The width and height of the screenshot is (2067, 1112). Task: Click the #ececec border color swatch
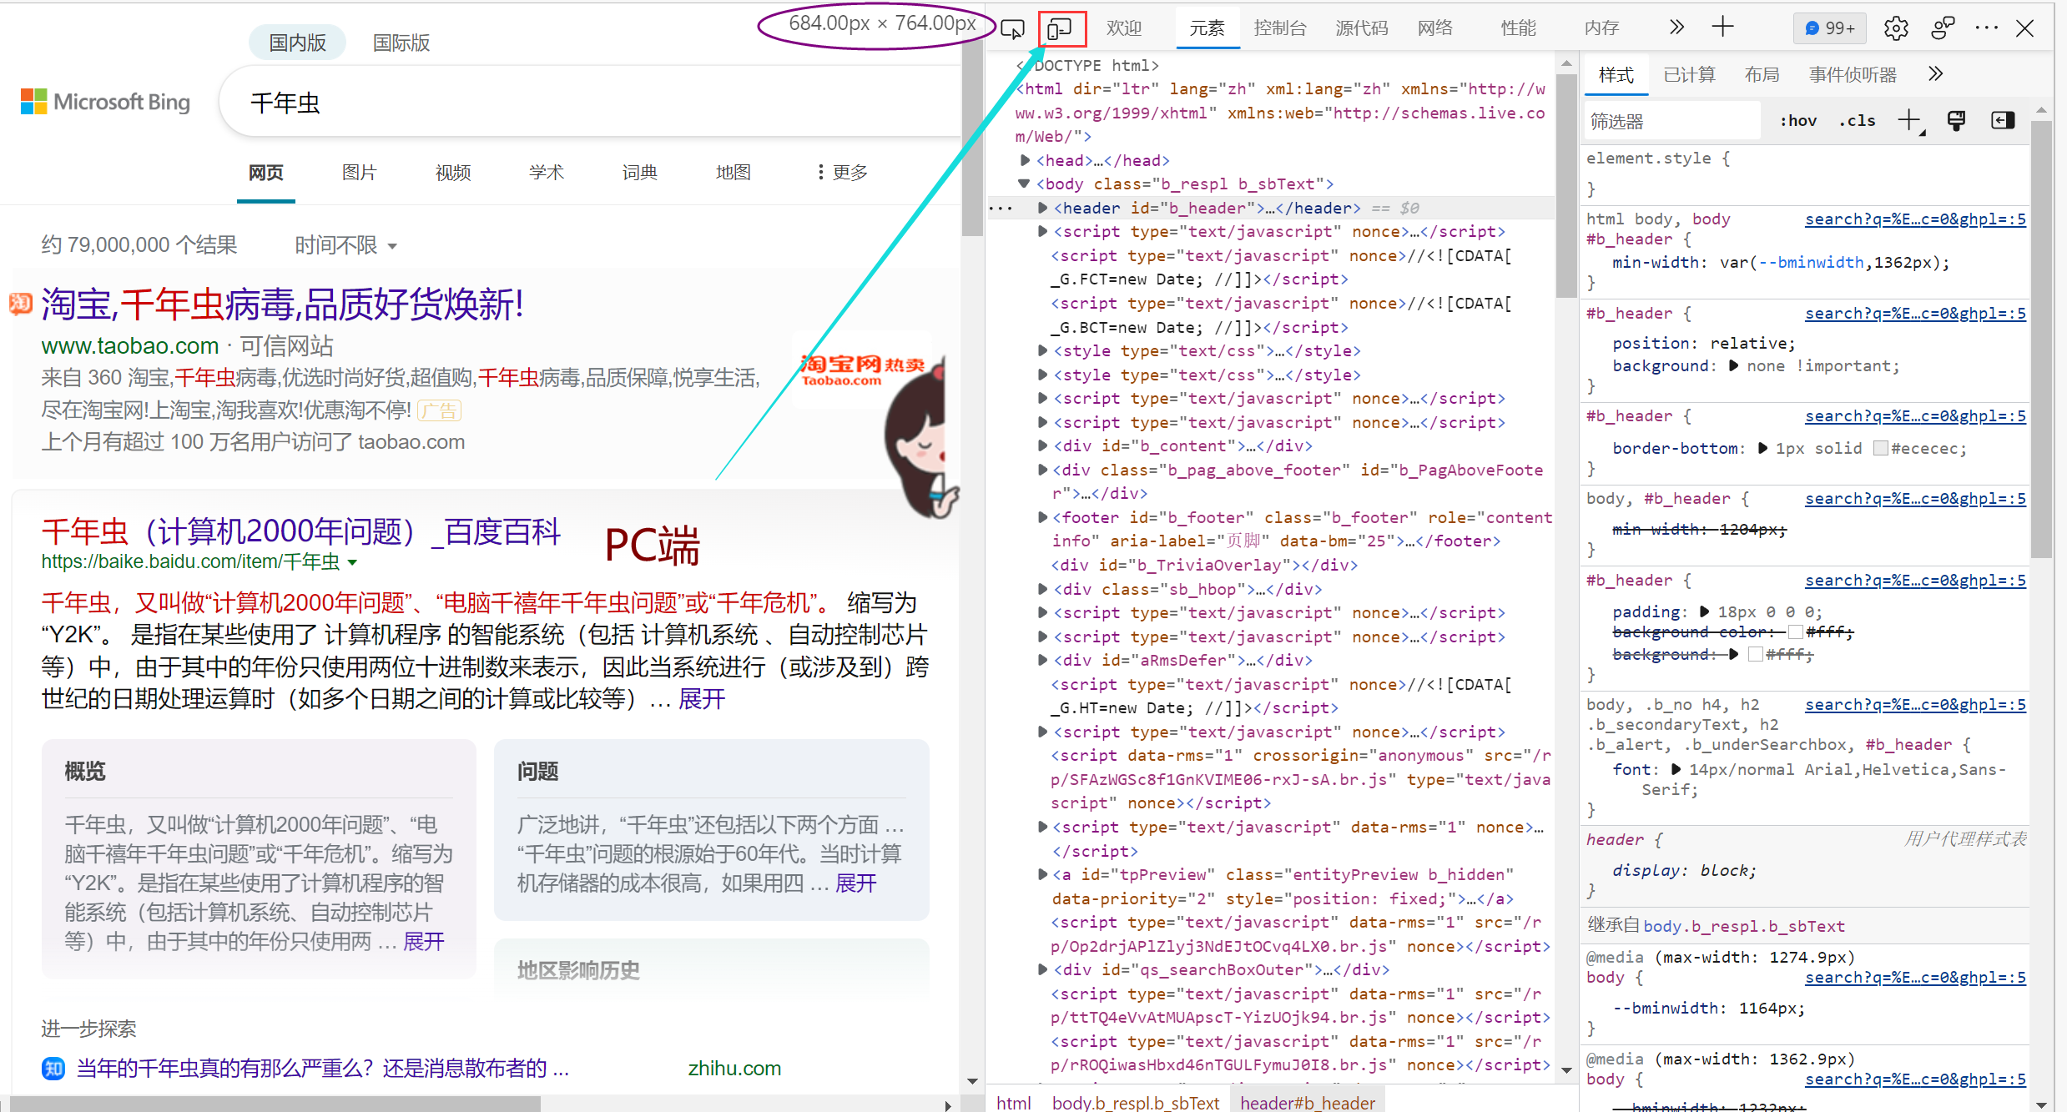pyautogui.click(x=1881, y=449)
